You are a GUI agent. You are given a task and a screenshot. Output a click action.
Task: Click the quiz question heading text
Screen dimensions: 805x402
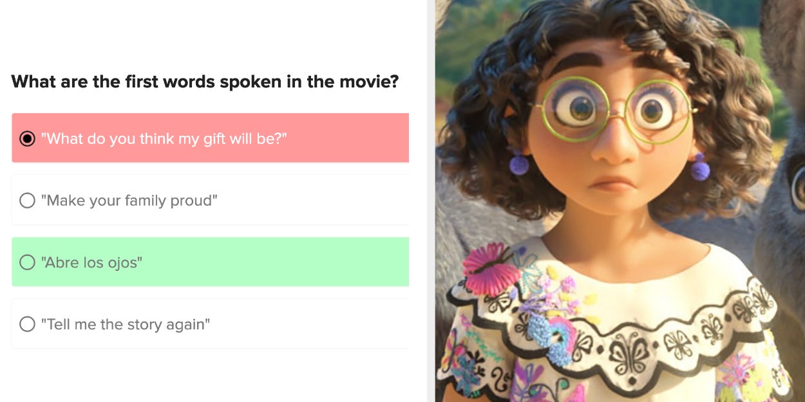pos(205,82)
